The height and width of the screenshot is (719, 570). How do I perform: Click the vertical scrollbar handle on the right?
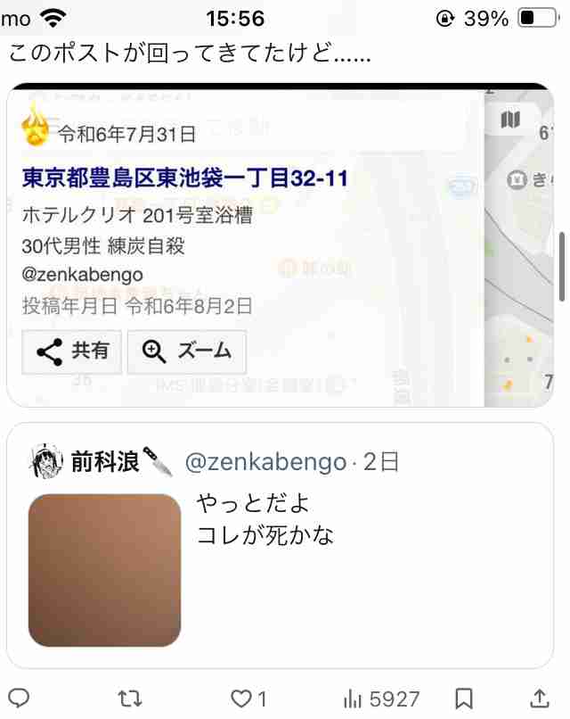pos(562,267)
